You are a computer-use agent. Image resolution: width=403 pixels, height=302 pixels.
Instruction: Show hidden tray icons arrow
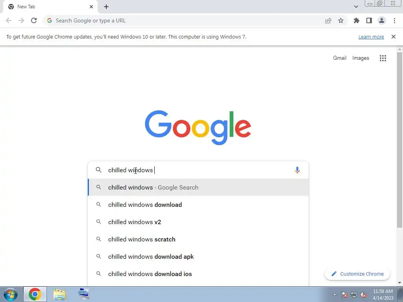335,295
